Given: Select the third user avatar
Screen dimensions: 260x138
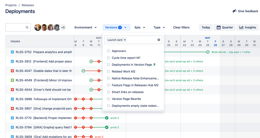Looking at the screenshot, I should (50, 27).
